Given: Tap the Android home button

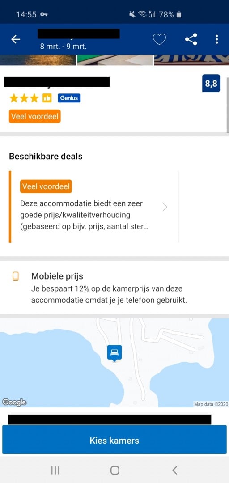Looking at the screenshot, I should click(114, 470).
